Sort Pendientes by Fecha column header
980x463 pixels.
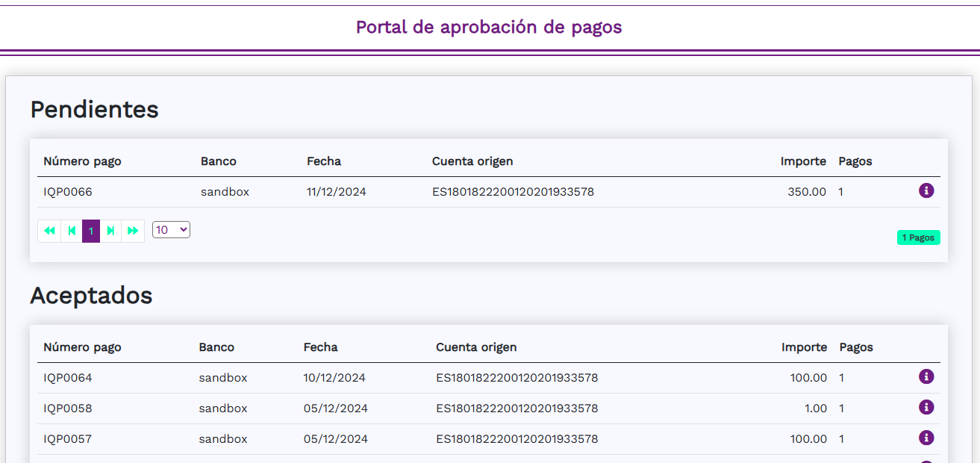pos(323,161)
